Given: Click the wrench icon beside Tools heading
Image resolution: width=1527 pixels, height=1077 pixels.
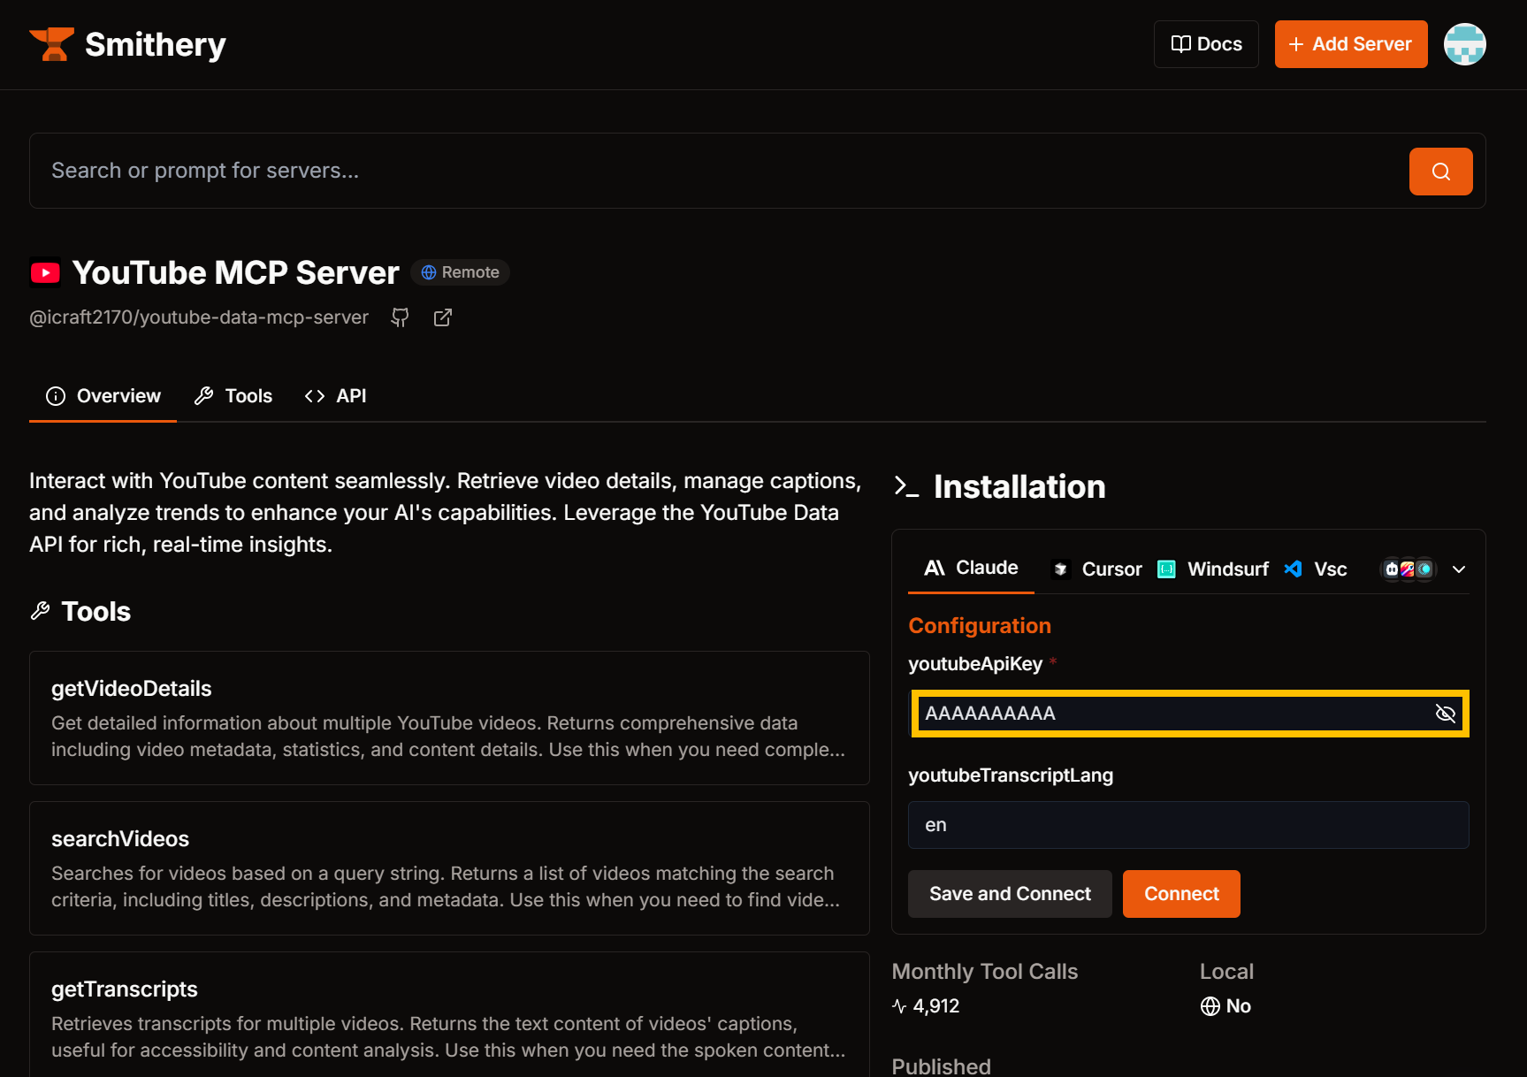Looking at the screenshot, I should tap(40, 611).
